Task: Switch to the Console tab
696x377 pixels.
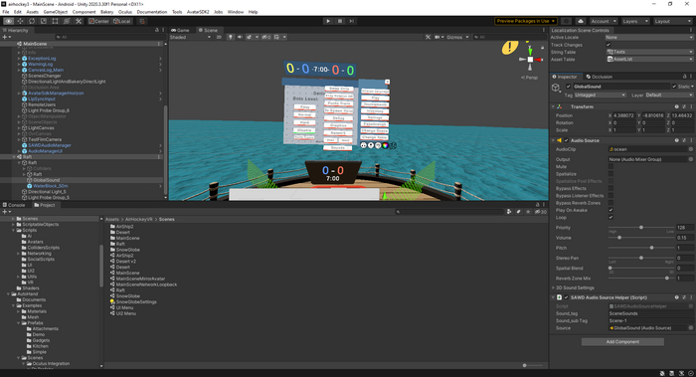Action: [x=14, y=205]
